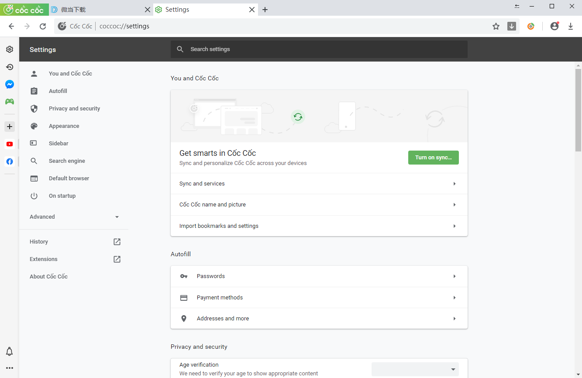582x378 pixels.
Task: Open the Age verification dropdown
Action: [415, 369]
